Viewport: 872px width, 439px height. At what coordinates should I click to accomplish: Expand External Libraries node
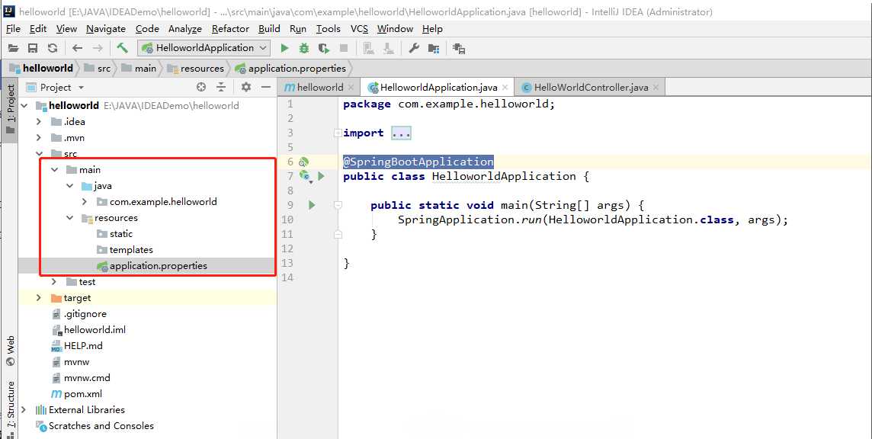(24, 409)
